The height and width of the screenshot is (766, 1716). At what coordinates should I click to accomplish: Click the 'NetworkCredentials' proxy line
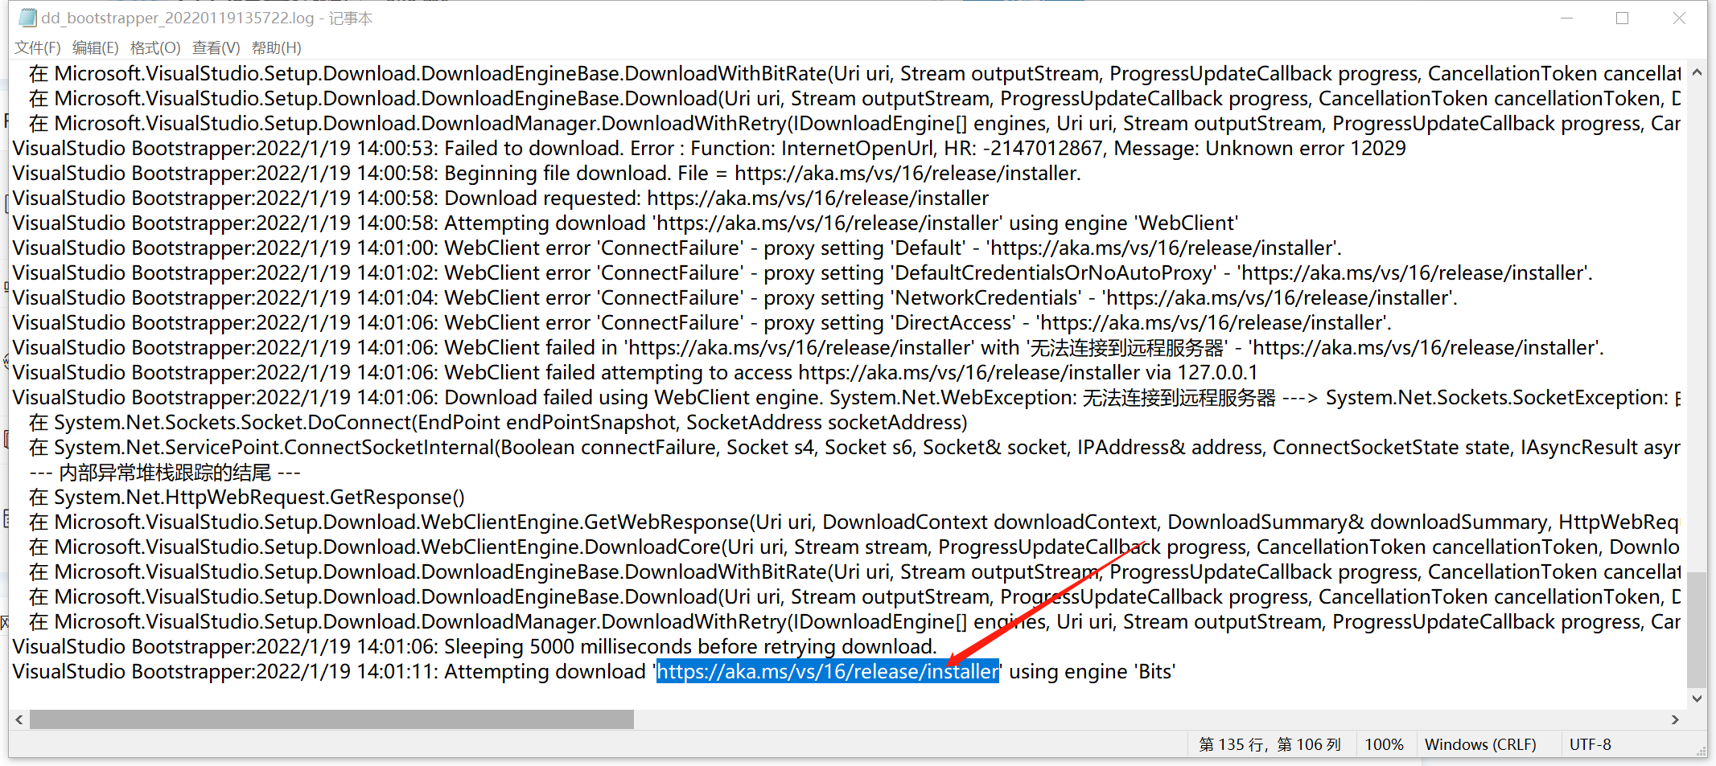(x=735, y=297)
